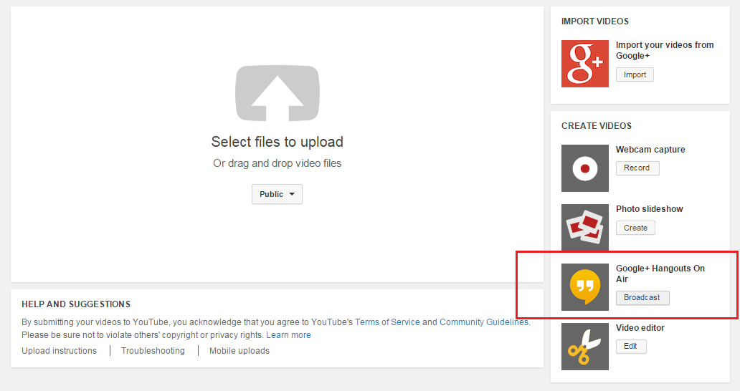This screenshot has height=391, width=740.
Task: Open Upload instructions help link
Action: pyautogui.click(x=59, y=351)
